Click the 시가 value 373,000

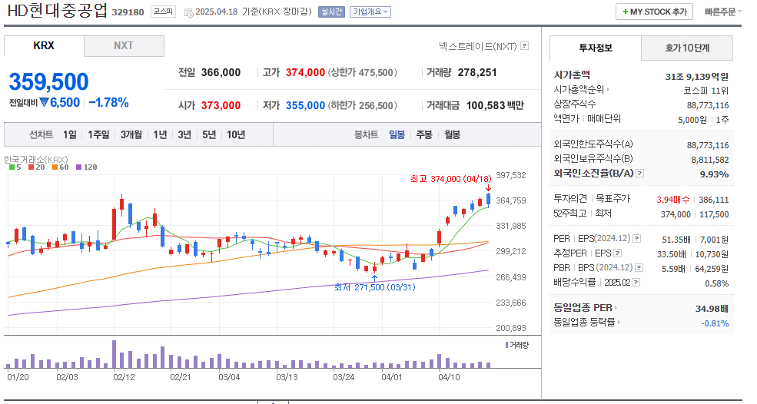(221, 105)
